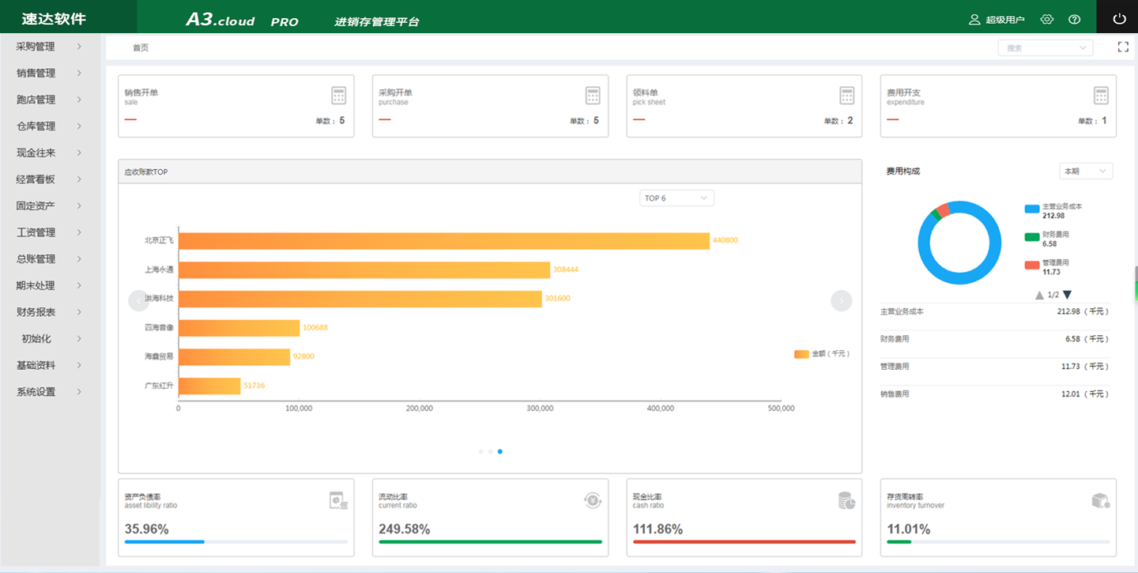Open the settings gear icon in header
The image size is (1138, 573).
pyautogui.click(x=1047, y=20)
